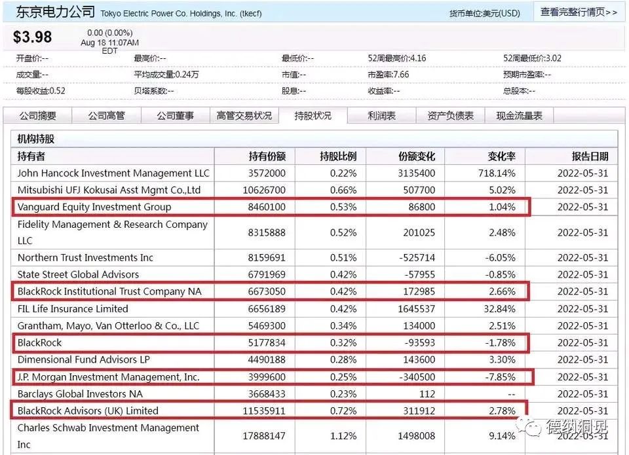This screenshot has width=629, height=455.
Task: Click the -0.85% change rate cell
Action: tap(500, 274)
